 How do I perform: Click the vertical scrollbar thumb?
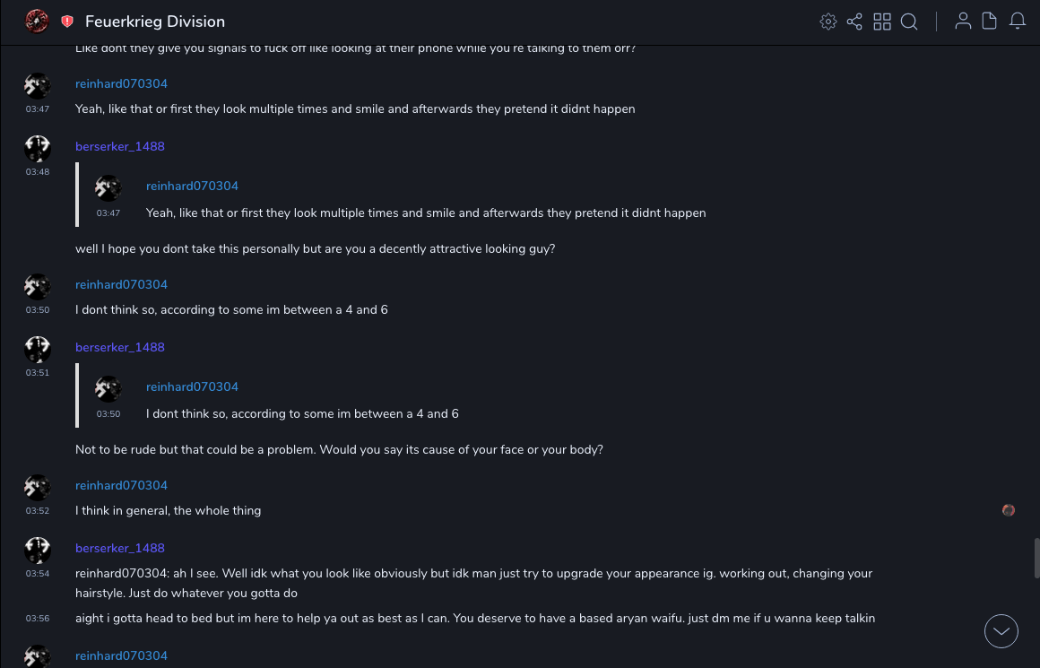tap(1036, 558)
